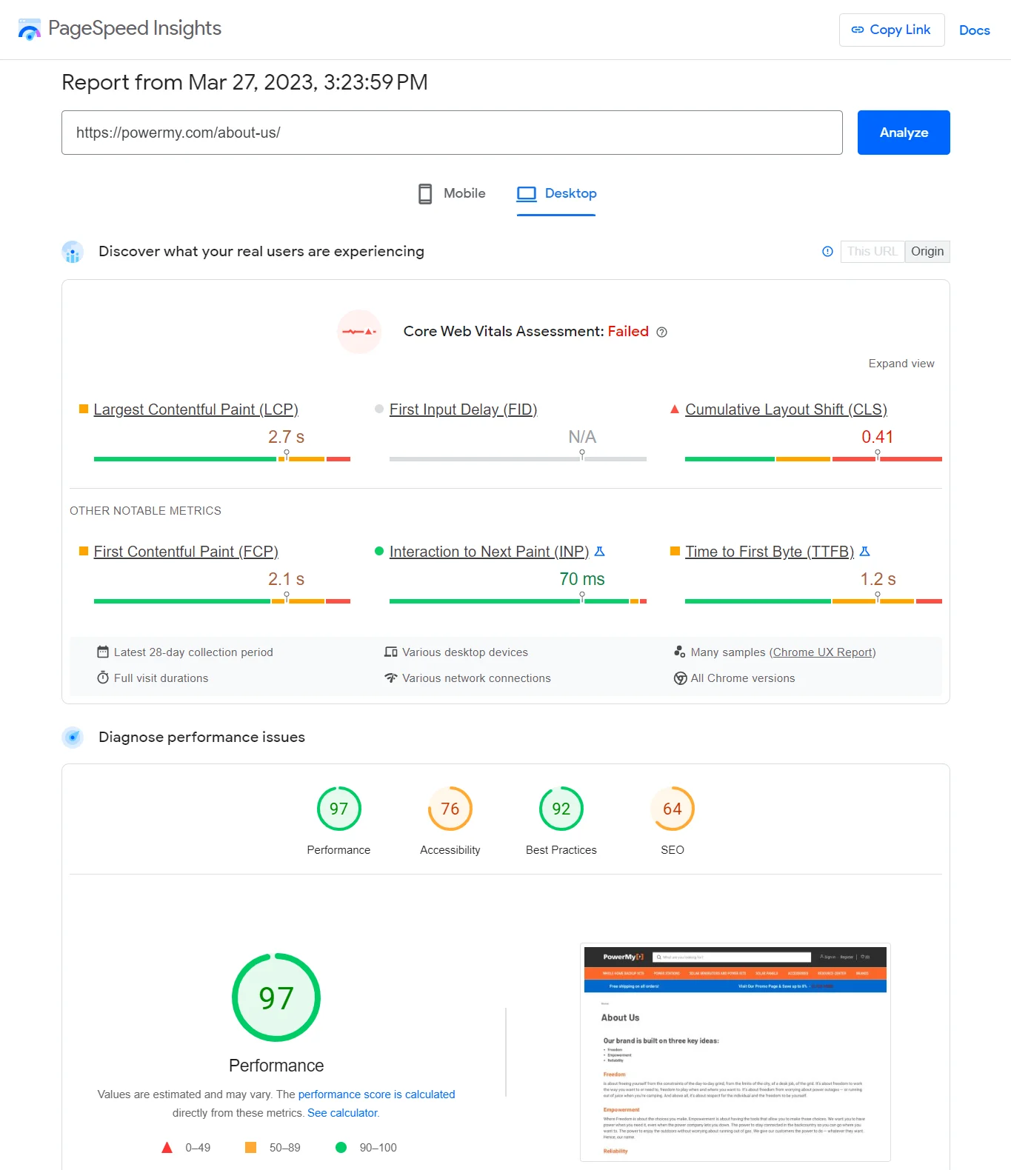Click the Analyze button
The width and height of the screenshot is (1011, 1170).
pos(904,133)
